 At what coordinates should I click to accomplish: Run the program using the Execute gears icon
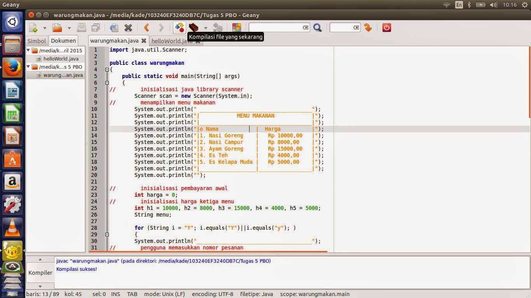[218, 28]
